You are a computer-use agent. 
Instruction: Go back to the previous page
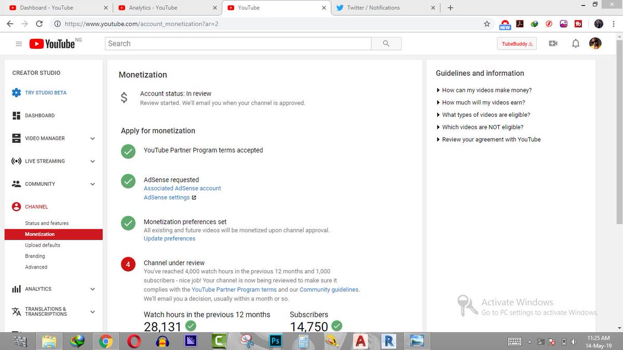(10, 24)
